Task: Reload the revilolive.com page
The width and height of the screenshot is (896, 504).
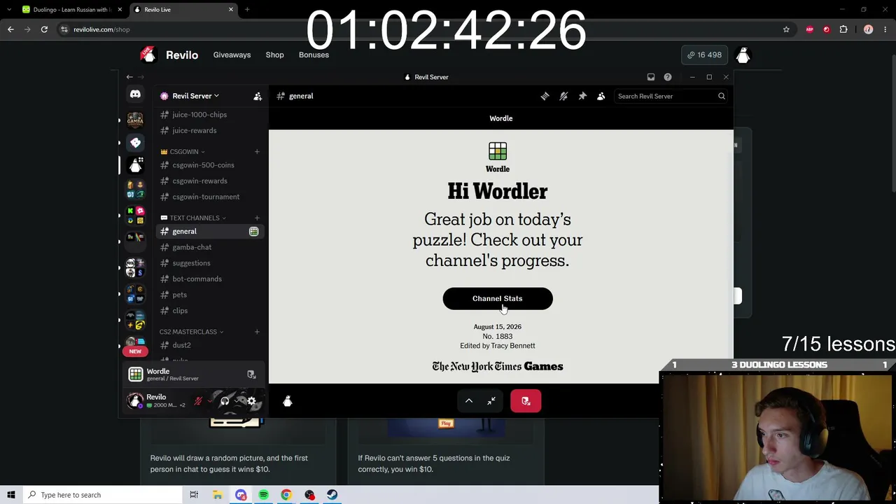Action: [44, 29]
